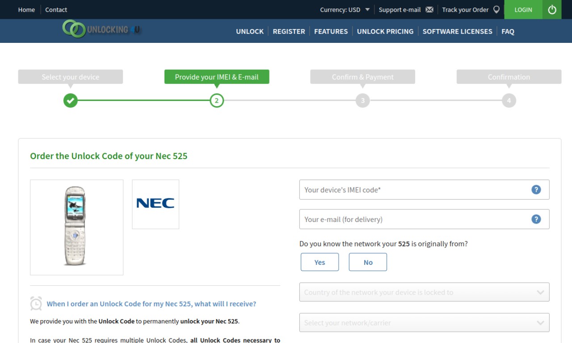
Task: Go to the REGISTER page
Action: pos(289,31)
